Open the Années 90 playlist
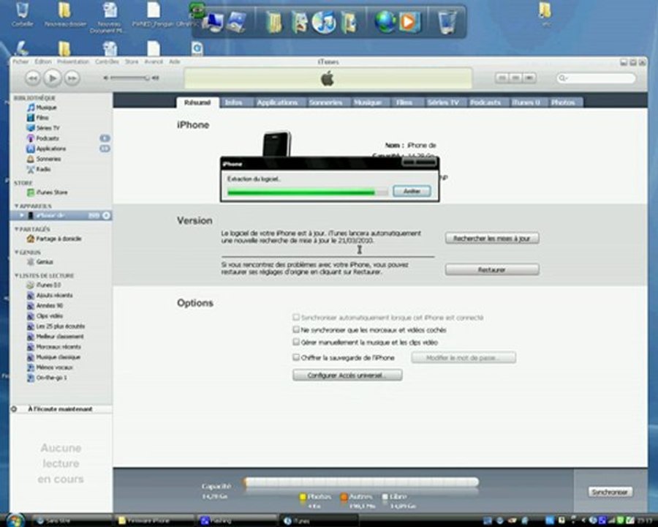This screenshot has height=527, width=658. click(45, 305)
